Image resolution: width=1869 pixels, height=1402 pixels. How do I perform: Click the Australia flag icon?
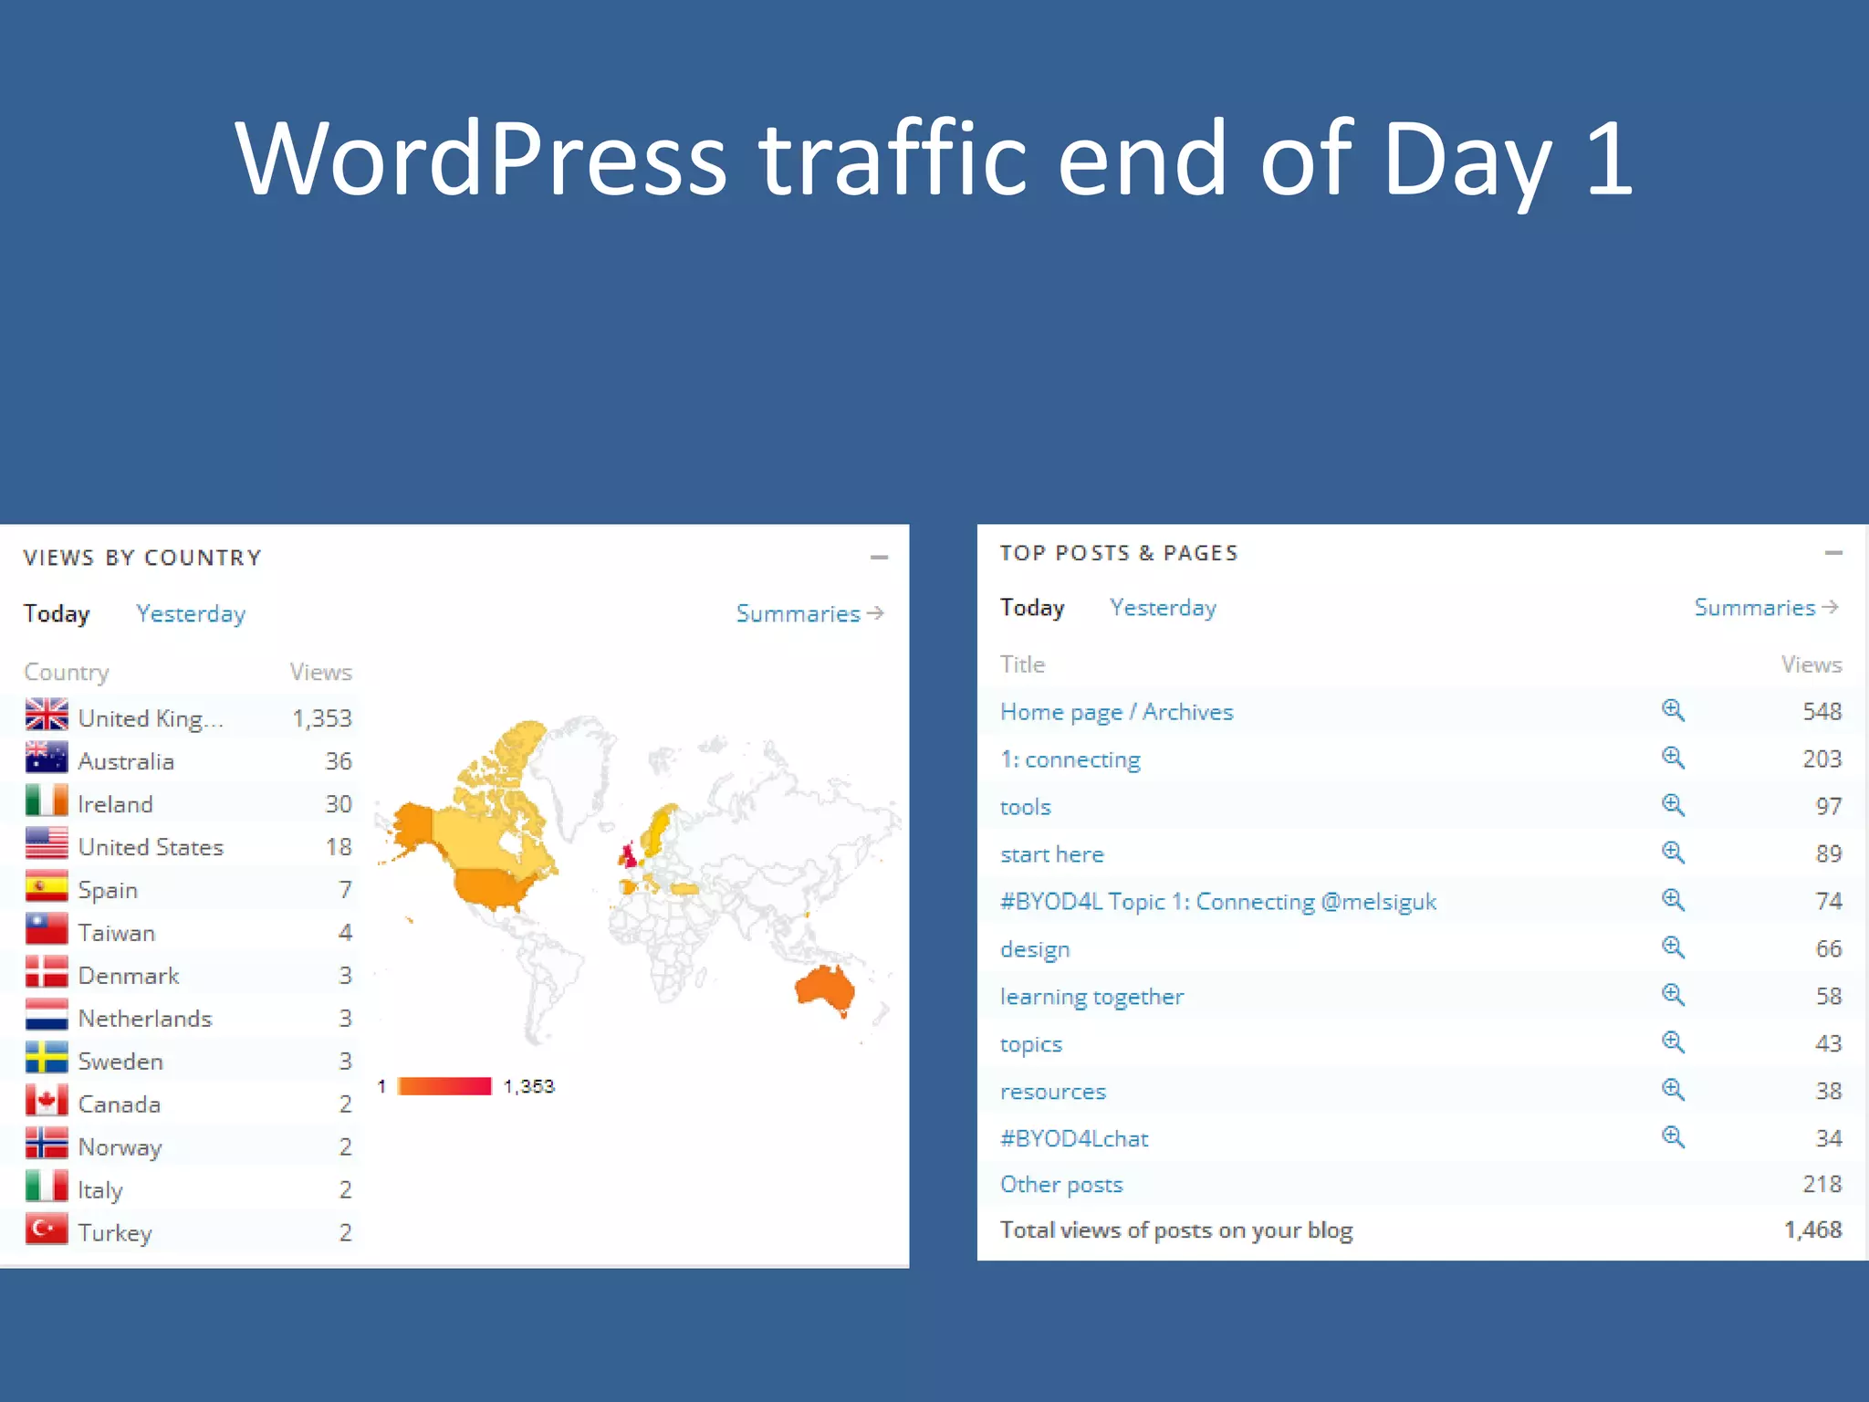[x=47, y=758]
